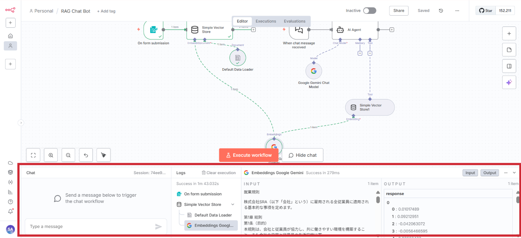Click the Execute workflow button

pyautogui.click(x=248, y=155)
